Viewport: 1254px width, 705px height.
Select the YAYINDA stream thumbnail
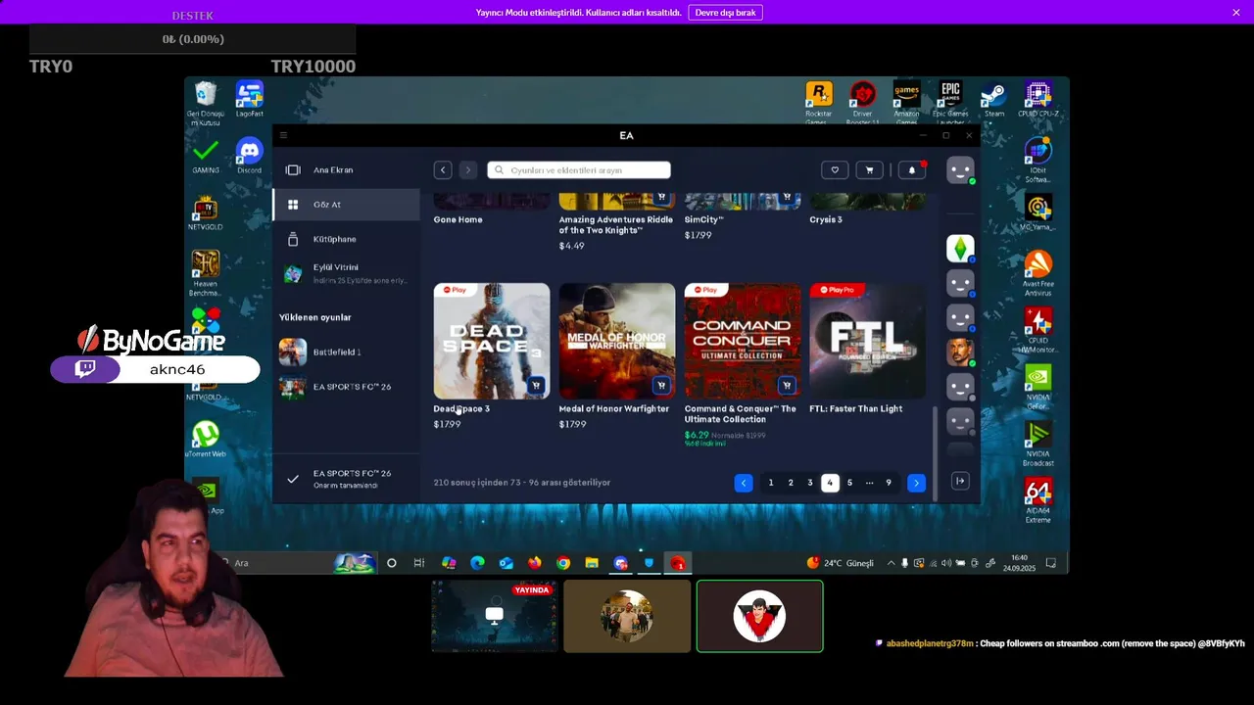click(495, 616)
